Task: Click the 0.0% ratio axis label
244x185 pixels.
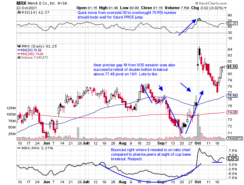Action: [x=233, y=165]
